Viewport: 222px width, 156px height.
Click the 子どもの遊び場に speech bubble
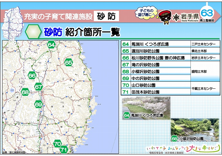point(146,12)
